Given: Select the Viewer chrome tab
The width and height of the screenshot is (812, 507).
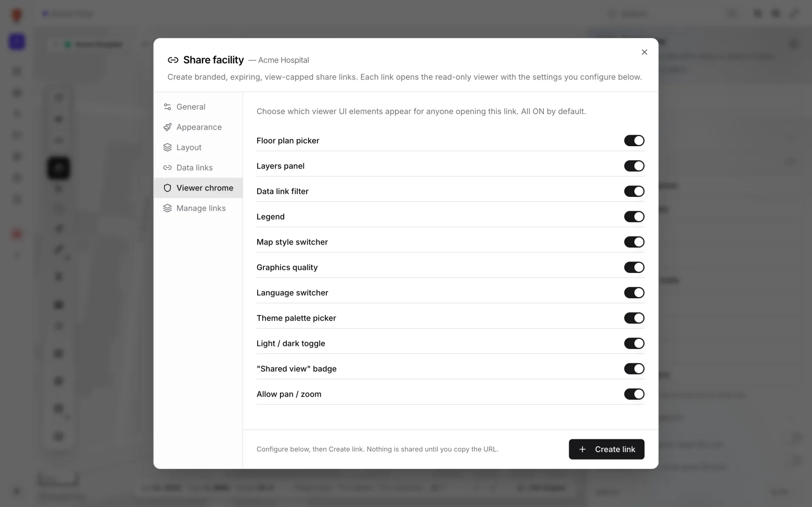Looking at the screenshot, I should [198, 188].
